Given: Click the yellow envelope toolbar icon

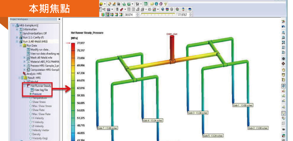Looking at the screenshot, I should tap(152, 4).
